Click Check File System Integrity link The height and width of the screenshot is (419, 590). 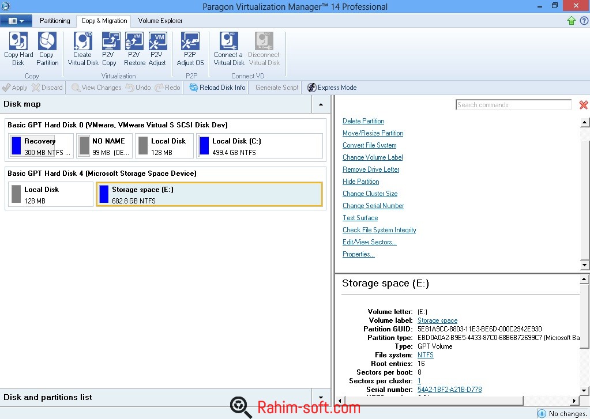click(379, 230)
